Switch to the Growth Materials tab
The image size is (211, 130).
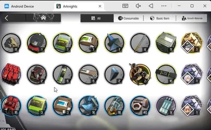tap(192, 18)
